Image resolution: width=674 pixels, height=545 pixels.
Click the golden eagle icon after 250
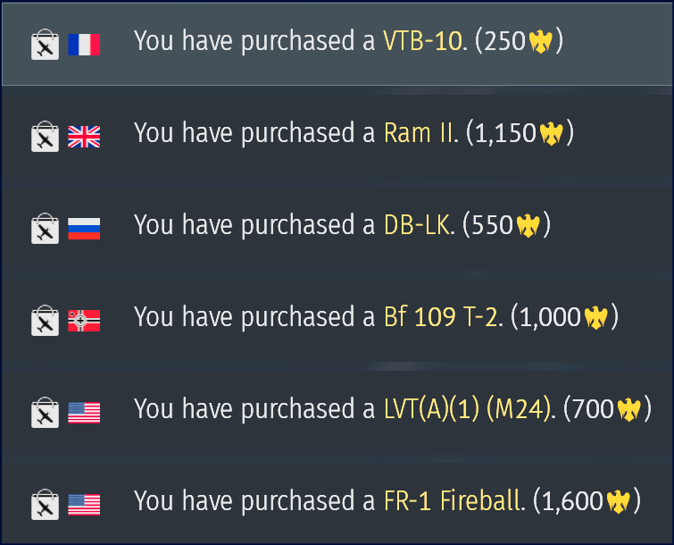coord(541,42)
